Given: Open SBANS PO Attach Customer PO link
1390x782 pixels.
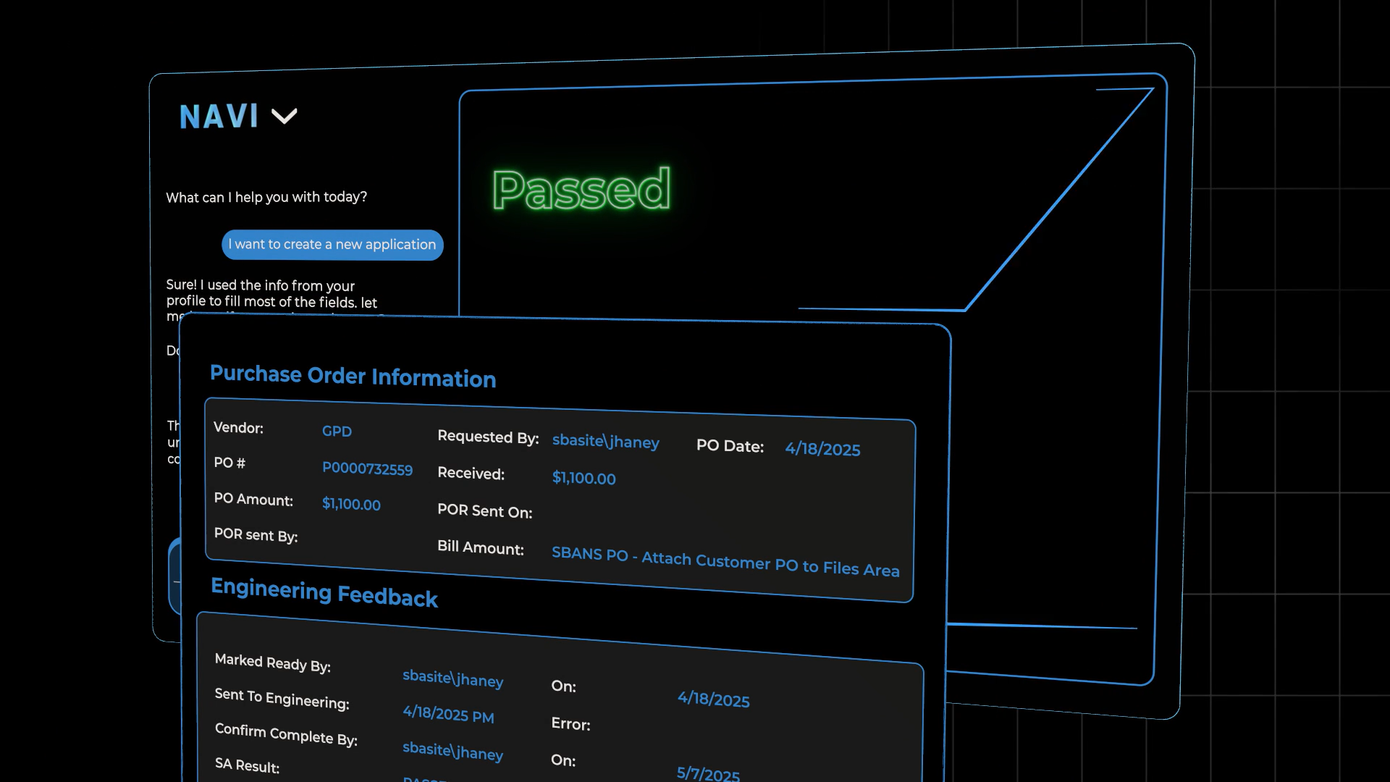Looking at the screenshot, I should click(x=725, y=562).
